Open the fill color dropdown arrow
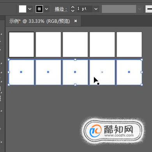Screen dimensions: 152x152 pos(30,9)
